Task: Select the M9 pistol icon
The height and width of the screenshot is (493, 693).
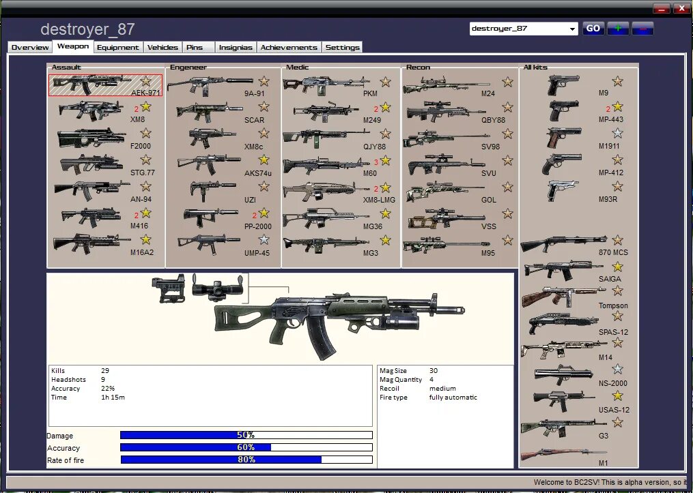Action: [563, 85]
